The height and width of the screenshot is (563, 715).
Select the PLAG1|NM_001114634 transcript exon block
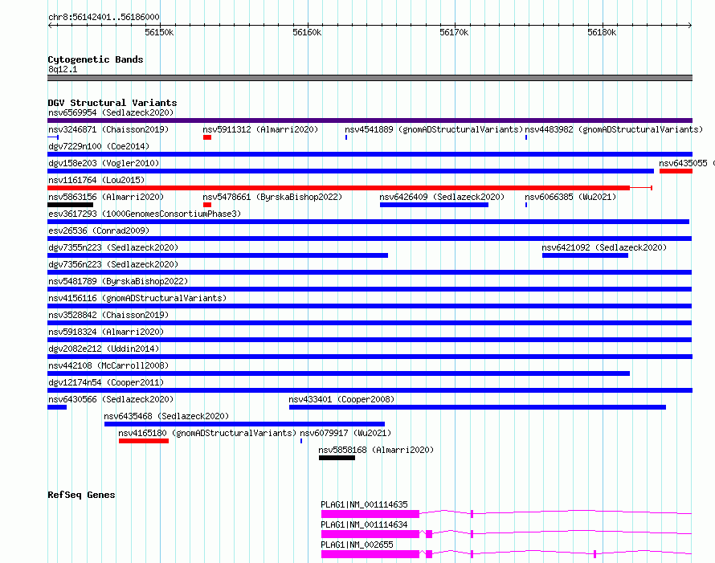coord(370,534)
